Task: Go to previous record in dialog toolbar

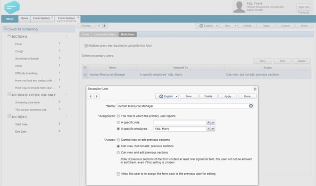Action: (91, 96)
